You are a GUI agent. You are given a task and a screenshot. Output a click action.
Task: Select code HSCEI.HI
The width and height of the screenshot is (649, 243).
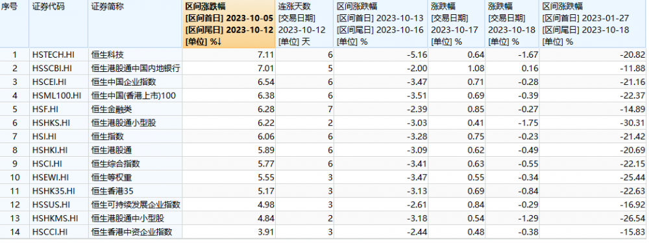(49, 82)
